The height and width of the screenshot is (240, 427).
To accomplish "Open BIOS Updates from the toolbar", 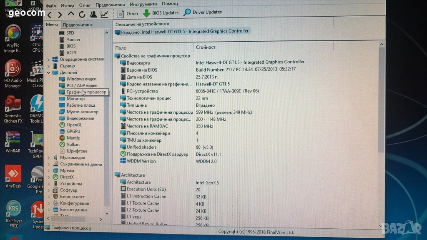I will pyautogui.click(x=161, y=13).
